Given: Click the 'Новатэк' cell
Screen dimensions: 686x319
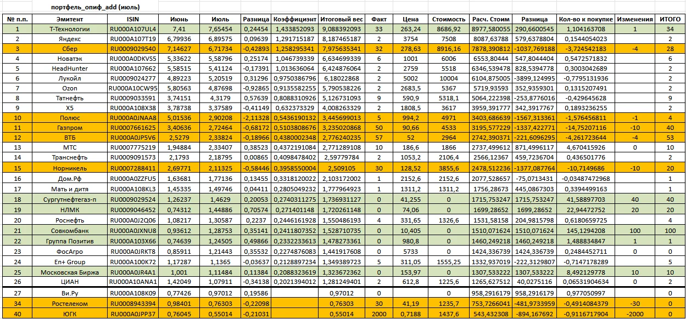Looking at the screenshot, I should pyautogui.click(x=70, y=59).
